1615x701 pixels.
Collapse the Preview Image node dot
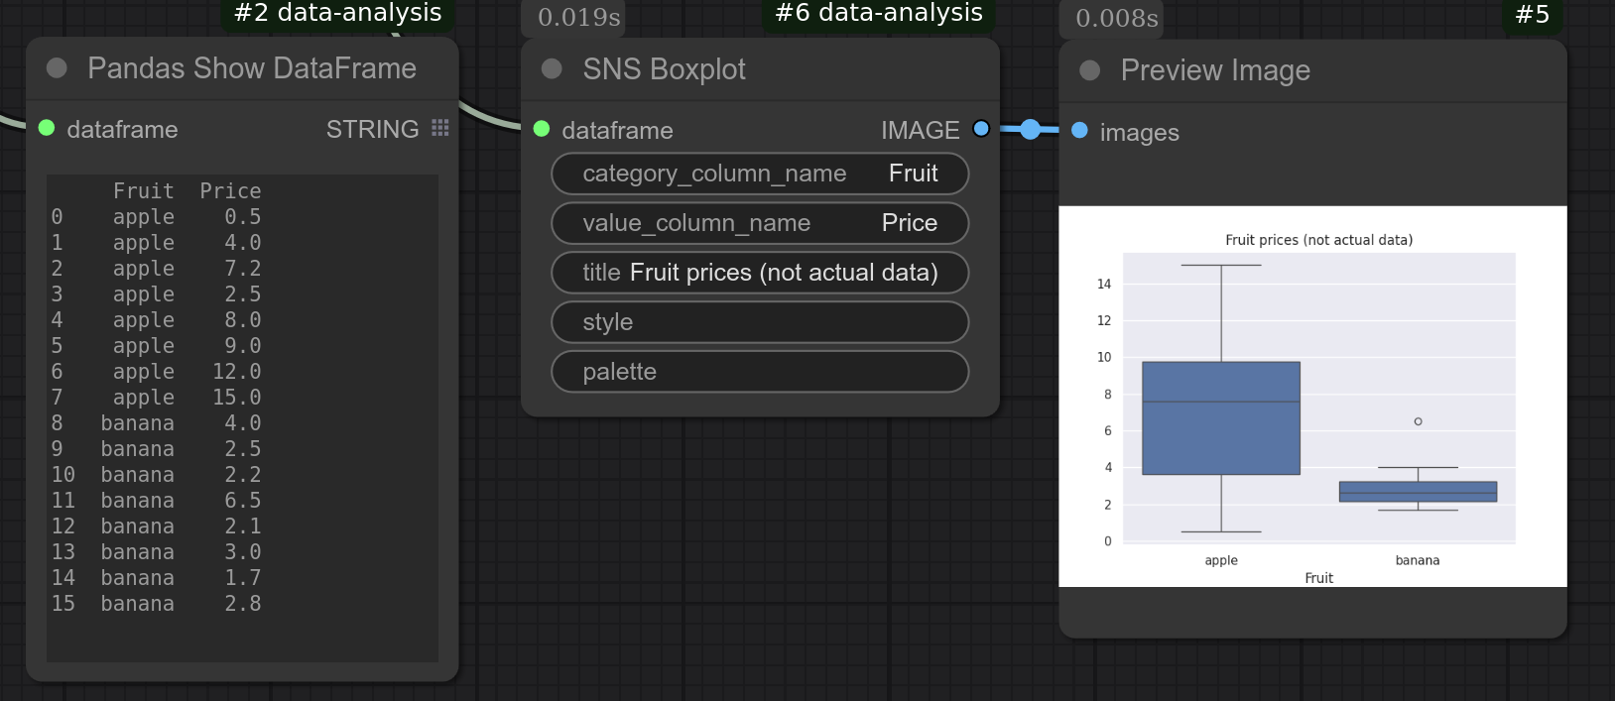[1089, 70]
